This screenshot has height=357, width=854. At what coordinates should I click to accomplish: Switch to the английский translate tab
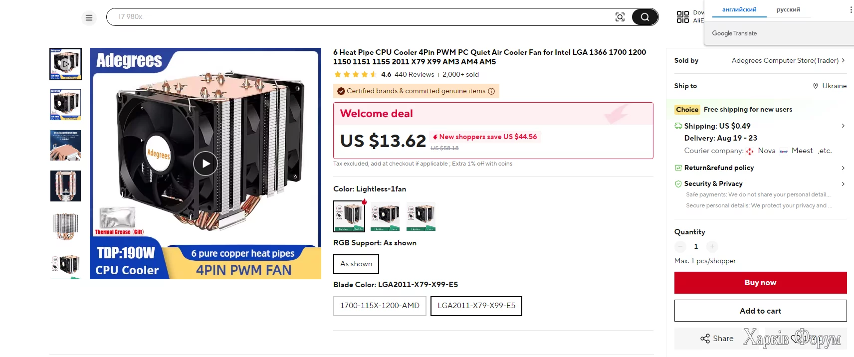[x=739, y=9]
